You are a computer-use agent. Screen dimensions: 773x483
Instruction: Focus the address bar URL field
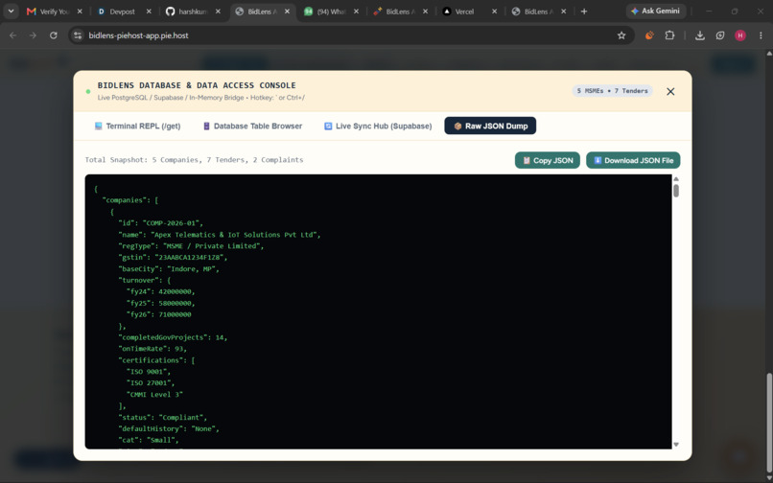345,35
